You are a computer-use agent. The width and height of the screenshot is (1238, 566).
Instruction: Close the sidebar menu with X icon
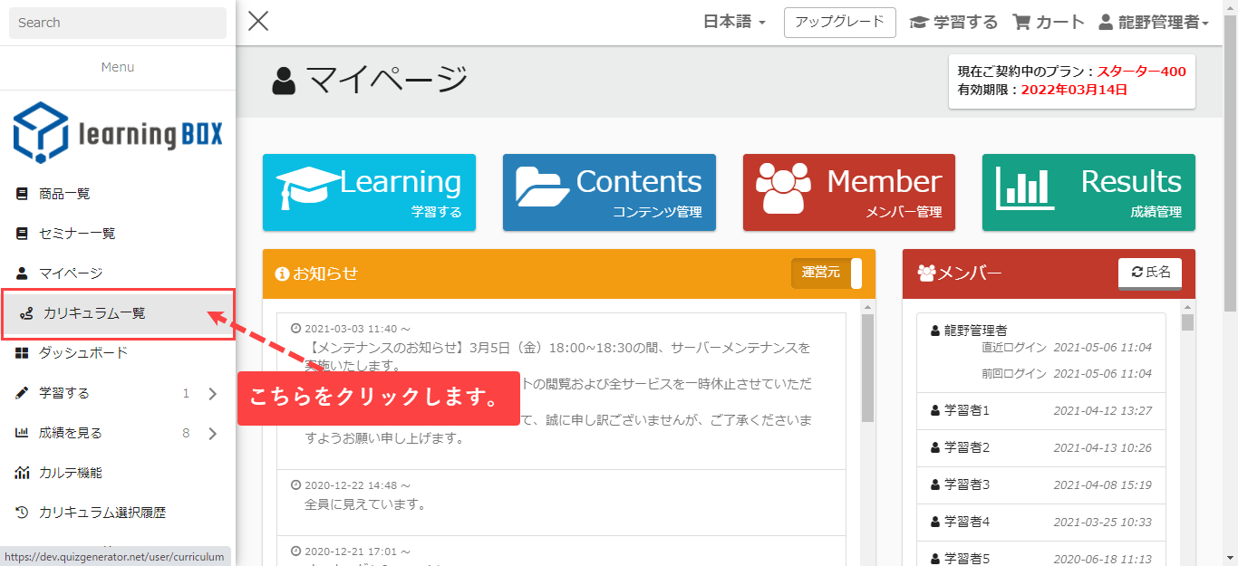[x=258, y=22]
